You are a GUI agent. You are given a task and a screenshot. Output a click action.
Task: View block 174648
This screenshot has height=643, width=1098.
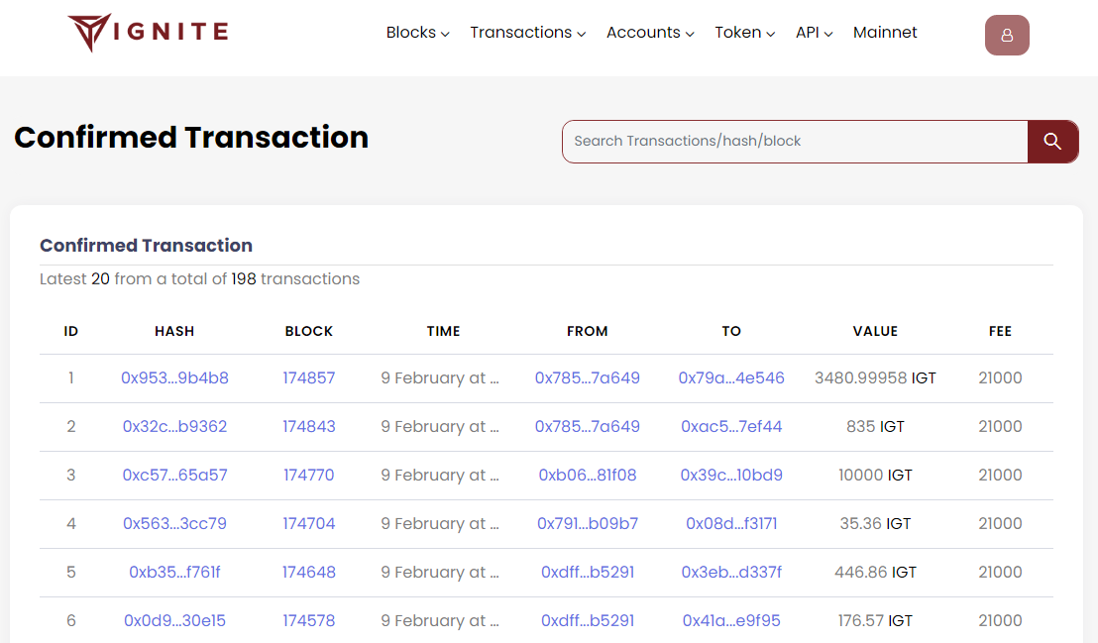point(309,573)
